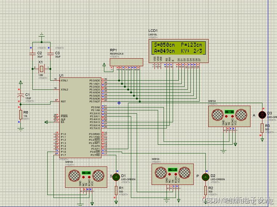277x207 pixels.
Task: Click left red button on SRF04 showing 125
Action: (x=170, y=174)
